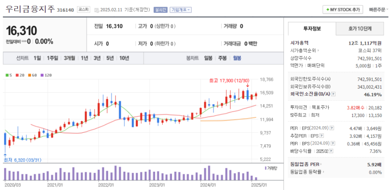The image size is (392, 190).
Task: Select 주봉 weekly candle chart
Action: point(223,58)
